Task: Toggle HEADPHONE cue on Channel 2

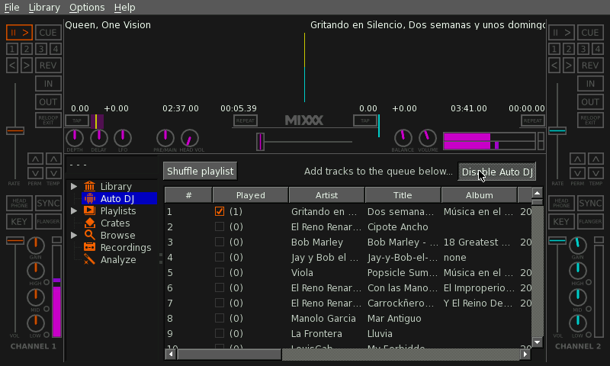Action: click(x=561, y=203)
